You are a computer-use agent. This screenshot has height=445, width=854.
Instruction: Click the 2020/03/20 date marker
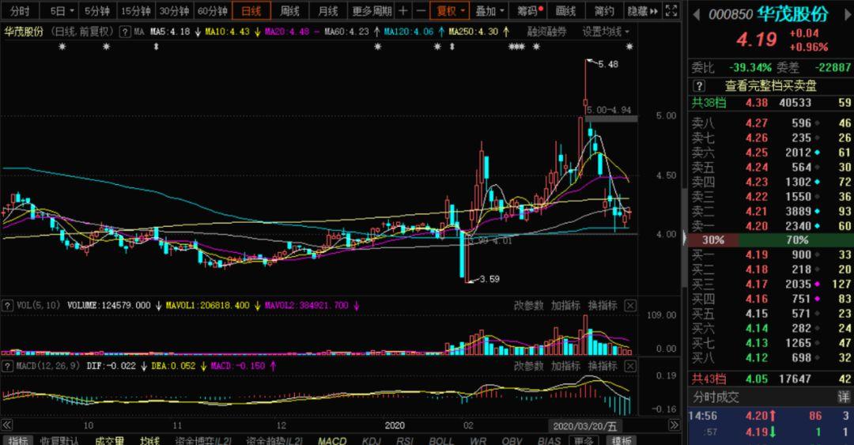585,426
